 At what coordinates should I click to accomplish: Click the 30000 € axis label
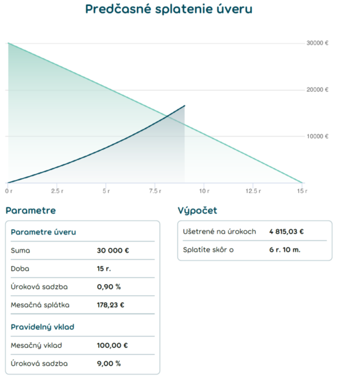point(317,43)
